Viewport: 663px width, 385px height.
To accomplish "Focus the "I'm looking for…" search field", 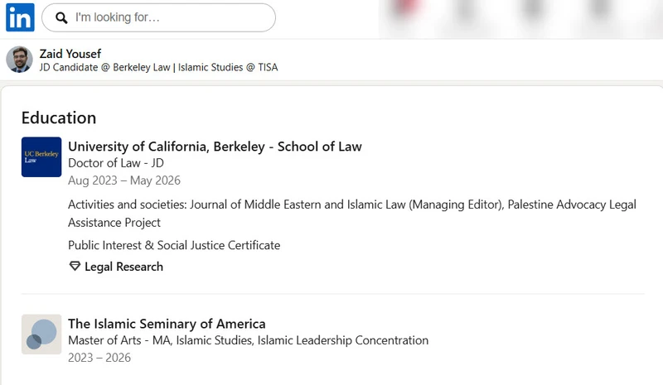I will coord(158,17).
